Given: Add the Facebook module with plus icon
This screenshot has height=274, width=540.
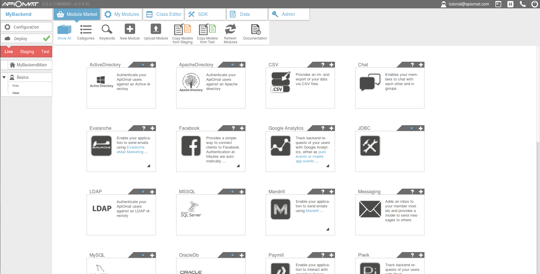Looking at the screenshot, I should (242, 128).
